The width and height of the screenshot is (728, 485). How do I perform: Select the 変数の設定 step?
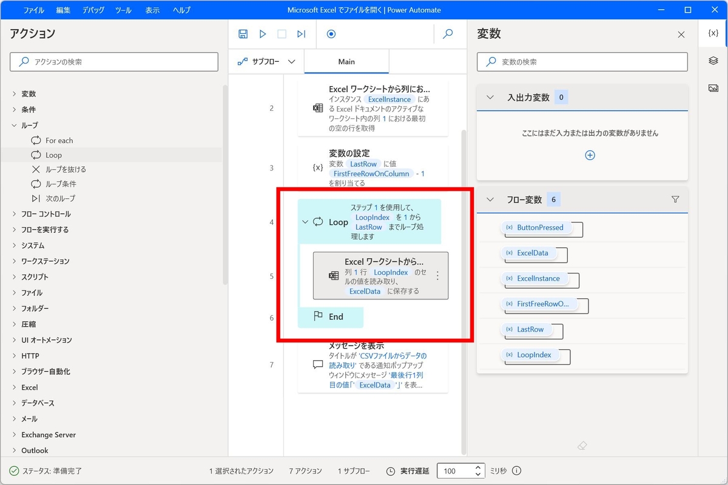click(373, 169)
